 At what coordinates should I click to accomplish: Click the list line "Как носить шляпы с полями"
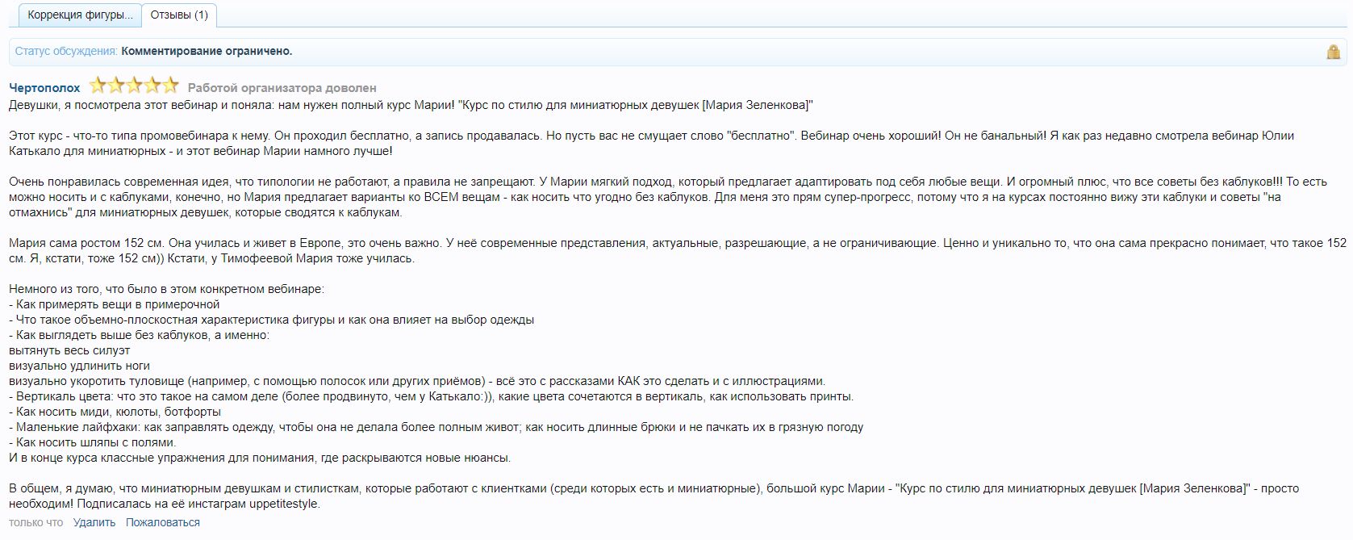[95, 442]
